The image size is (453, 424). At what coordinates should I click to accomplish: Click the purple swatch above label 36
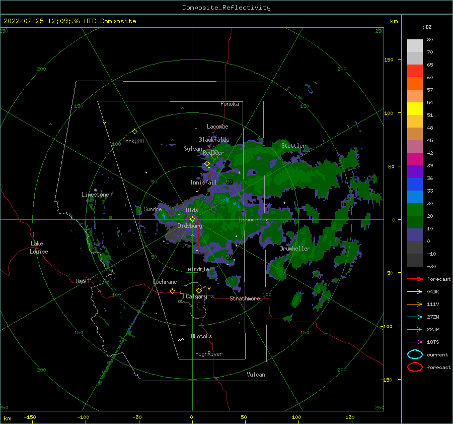415,171
